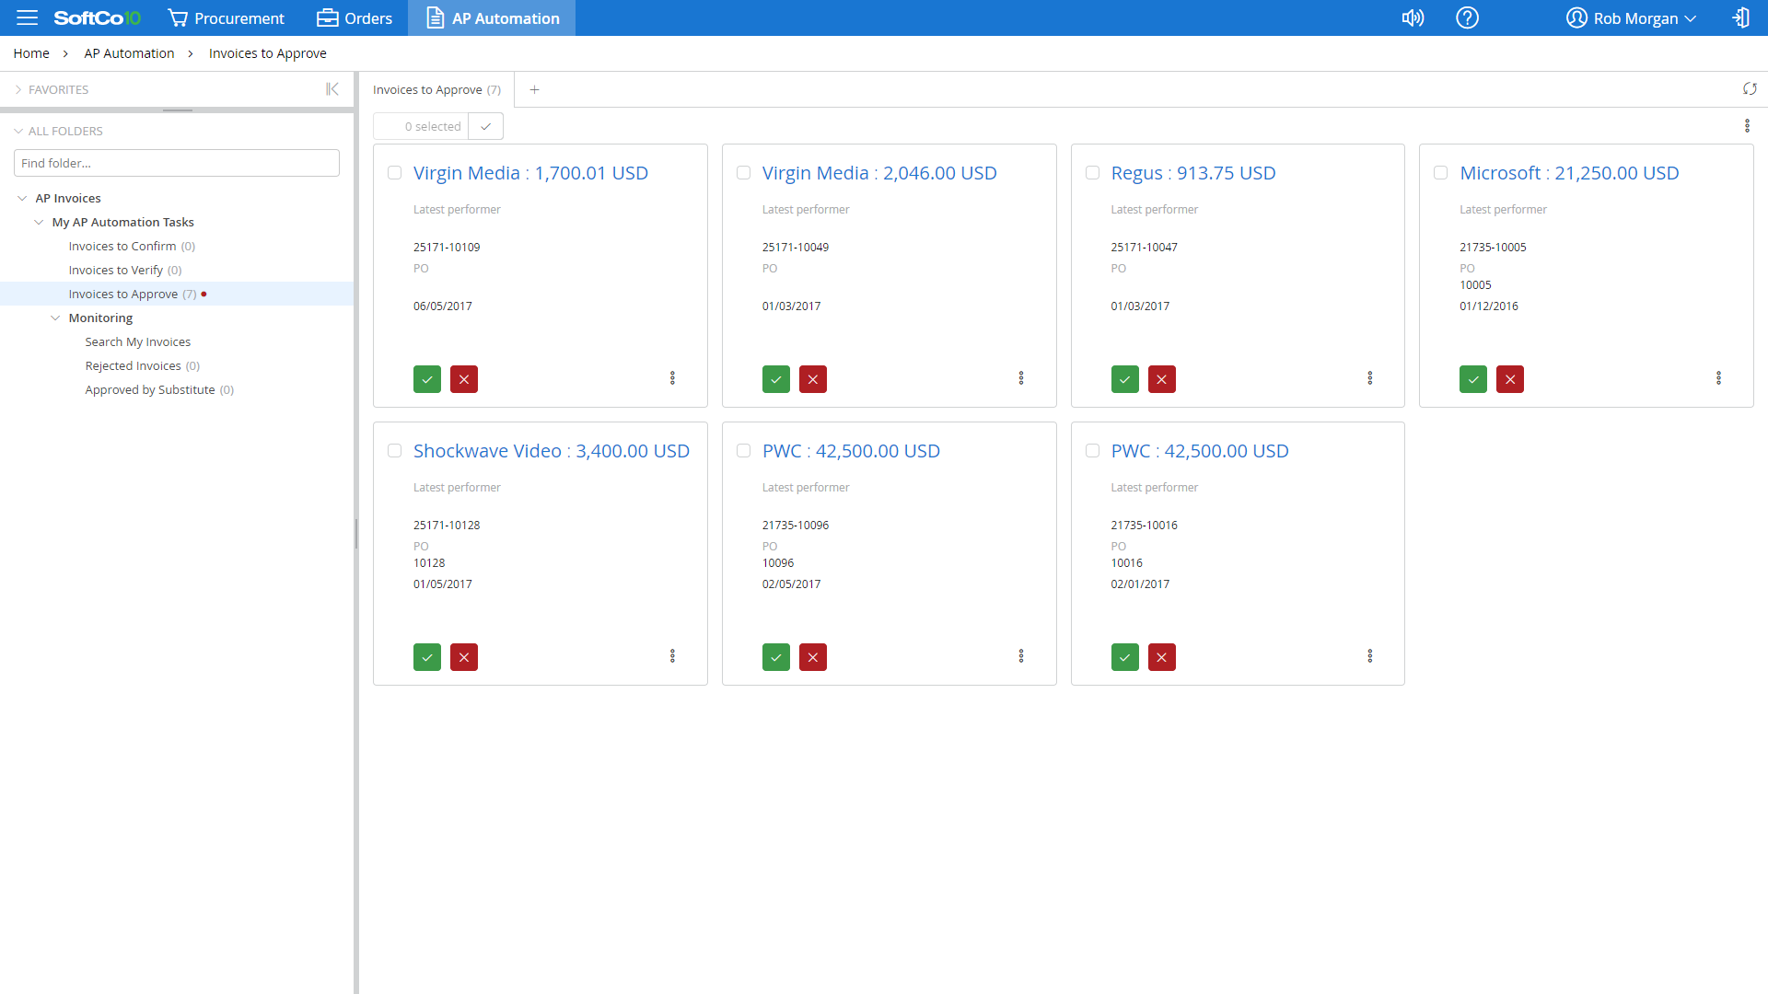The height and width of the screenshot is (994, 1768).
Task: Open the Orders menu
Action: point(355,18)
